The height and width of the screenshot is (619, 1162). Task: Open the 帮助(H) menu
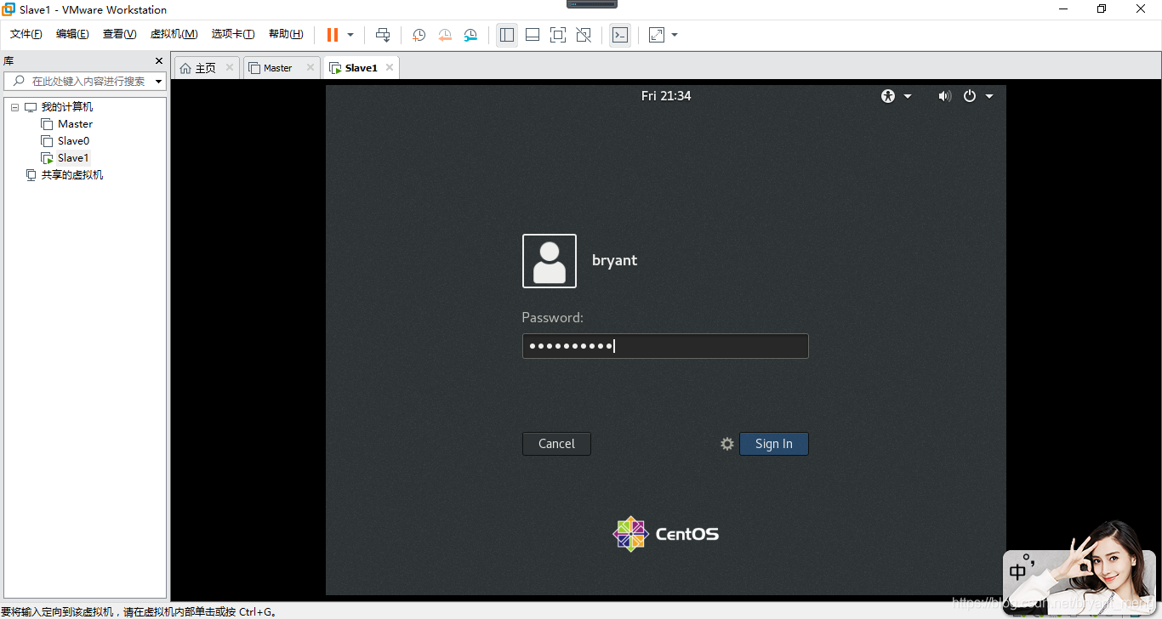coord(286,34)
